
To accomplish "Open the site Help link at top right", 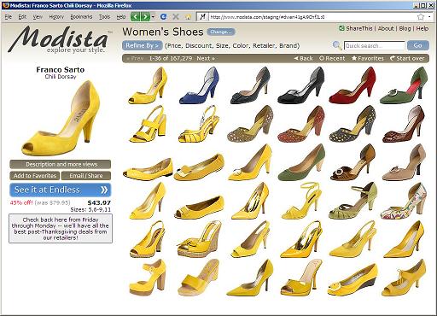I will (x=422, y=28).
